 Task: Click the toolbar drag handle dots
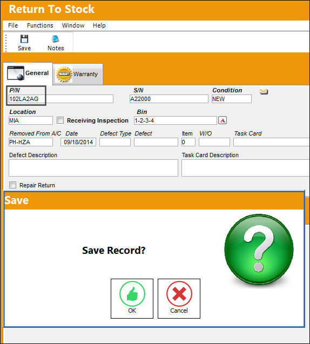(6, 43)
